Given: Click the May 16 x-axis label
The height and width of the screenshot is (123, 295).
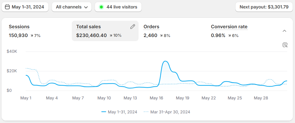Looking at the screenshot, I should [156, 98].
